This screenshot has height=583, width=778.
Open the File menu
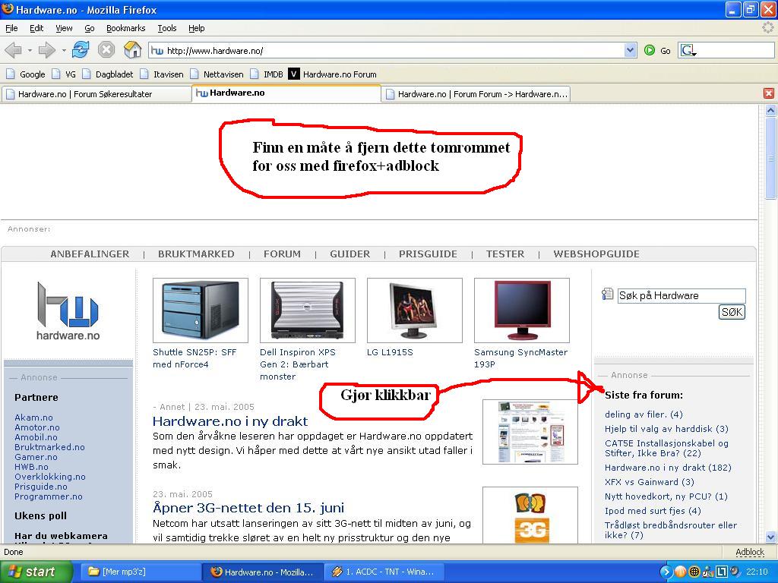pos(11,28)
